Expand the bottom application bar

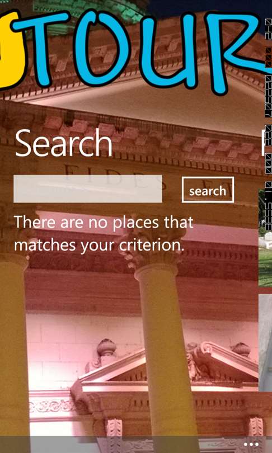pyautogui.click(x=136, y=445)
